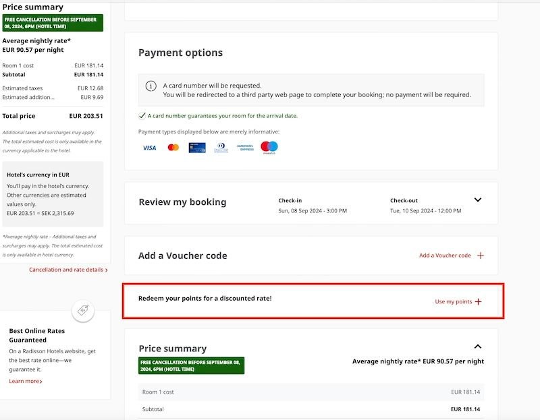Click the JCB card icon
This screenshot has width=540, height=420.
(x=197, y=148)
